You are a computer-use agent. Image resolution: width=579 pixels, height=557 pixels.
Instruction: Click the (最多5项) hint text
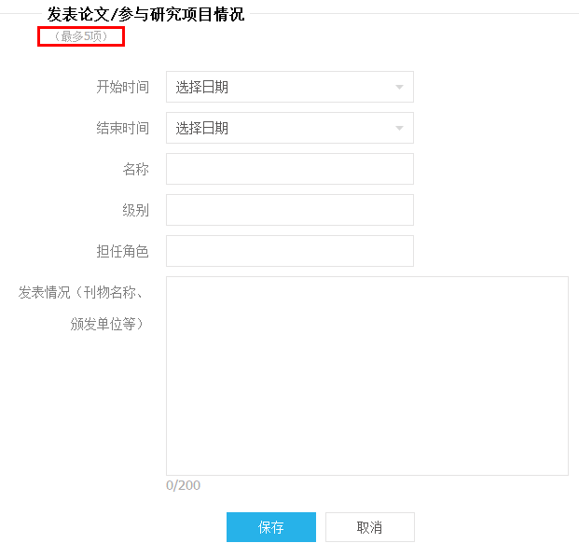(x=81, y=37)
